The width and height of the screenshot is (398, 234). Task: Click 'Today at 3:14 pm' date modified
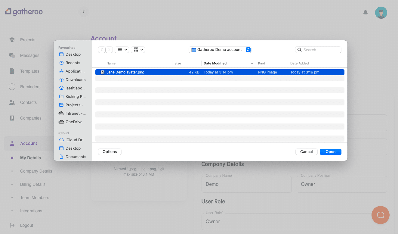[x=218, y=72]
